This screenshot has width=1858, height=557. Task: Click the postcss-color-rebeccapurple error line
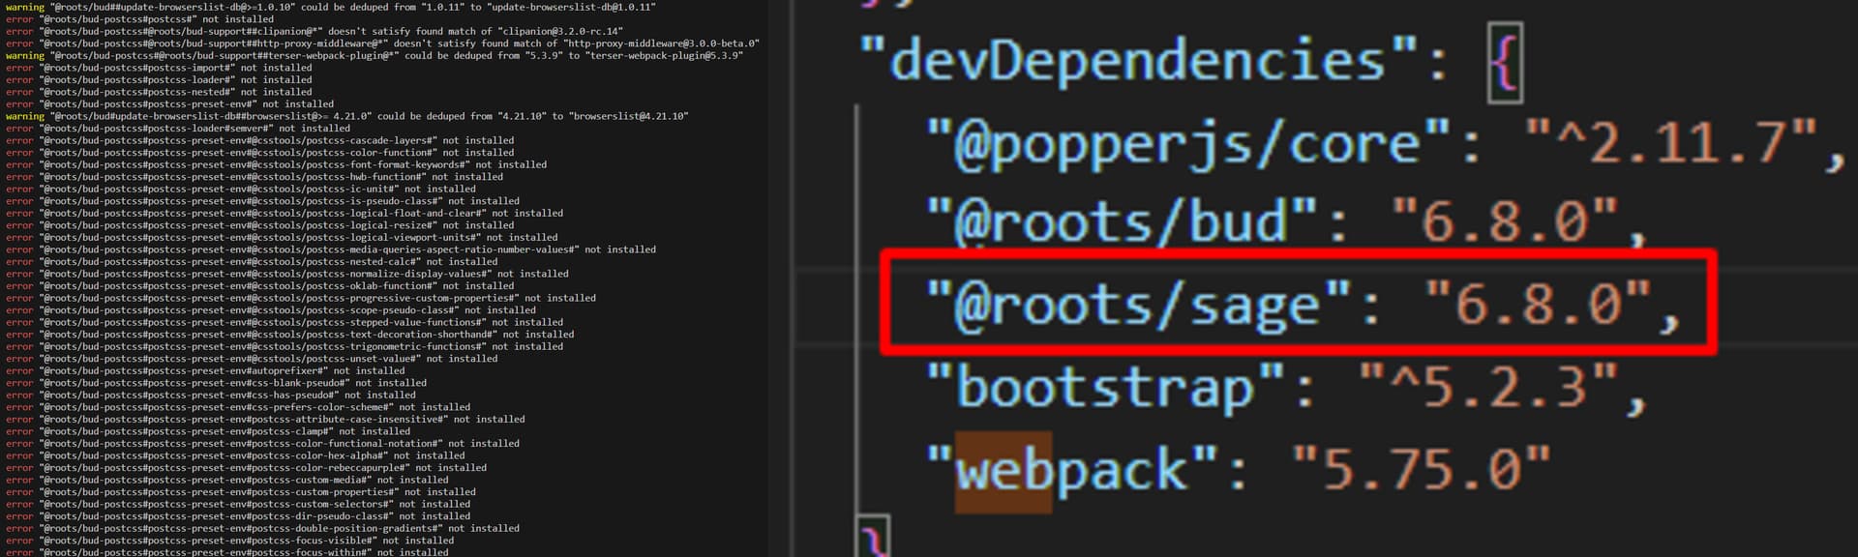246,468
